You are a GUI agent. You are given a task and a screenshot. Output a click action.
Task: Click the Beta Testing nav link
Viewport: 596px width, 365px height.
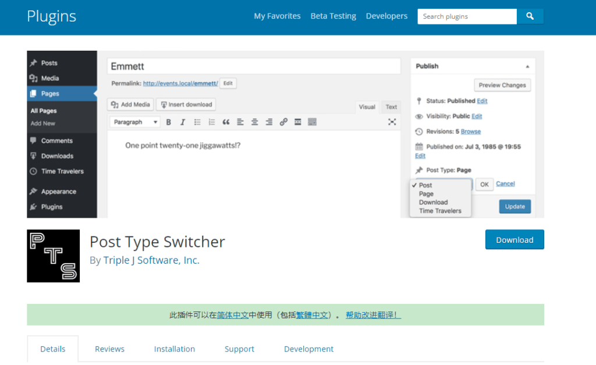pyautogui.click(x=334, y=16)
